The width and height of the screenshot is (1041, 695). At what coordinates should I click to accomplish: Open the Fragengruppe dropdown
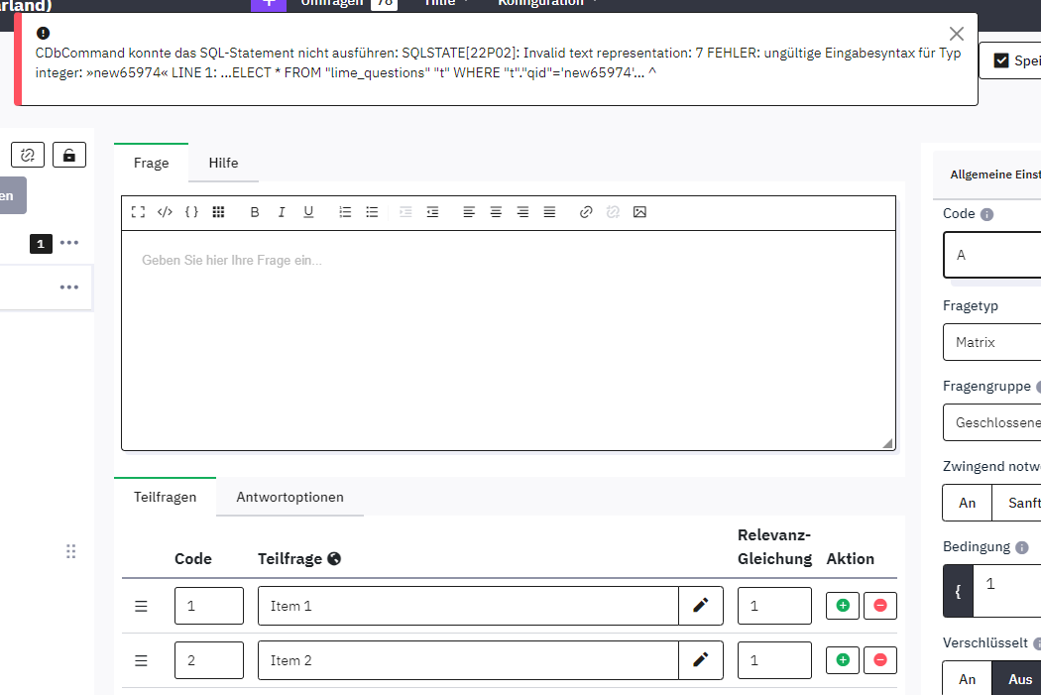point(992,422)
